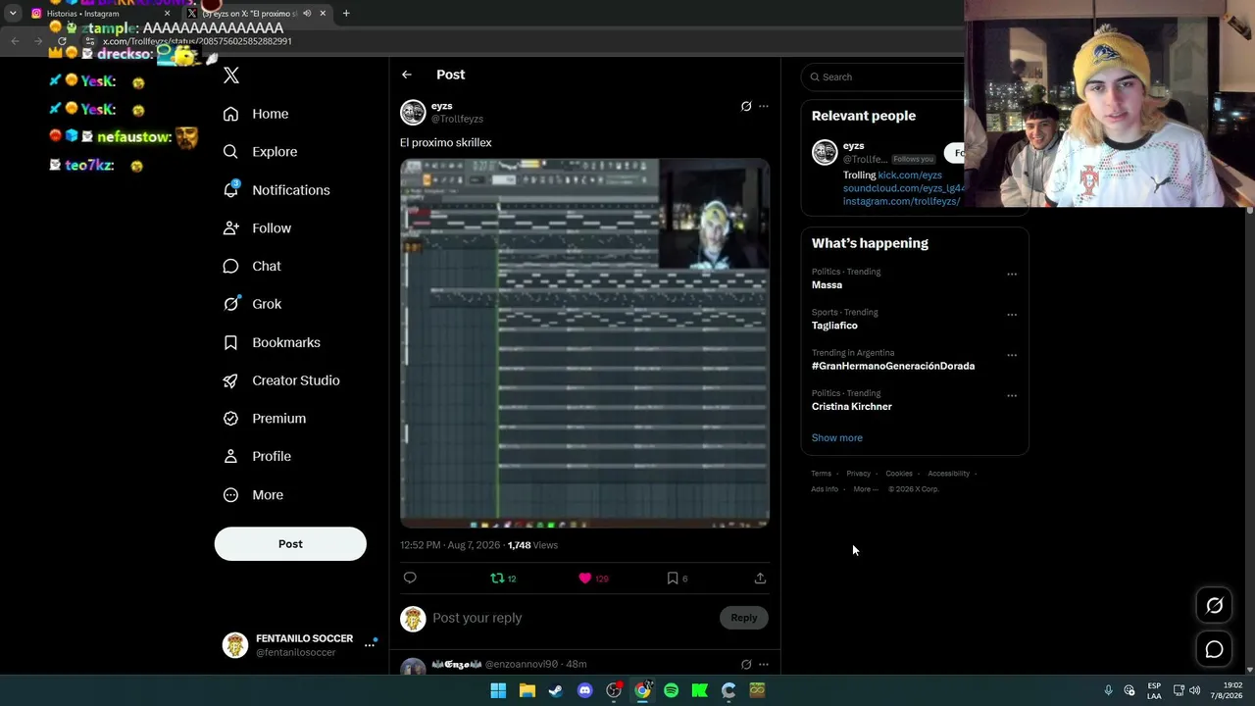
Task: Open Grok icon on enzoannovi90's reply
Action: [x=746, y=665]
